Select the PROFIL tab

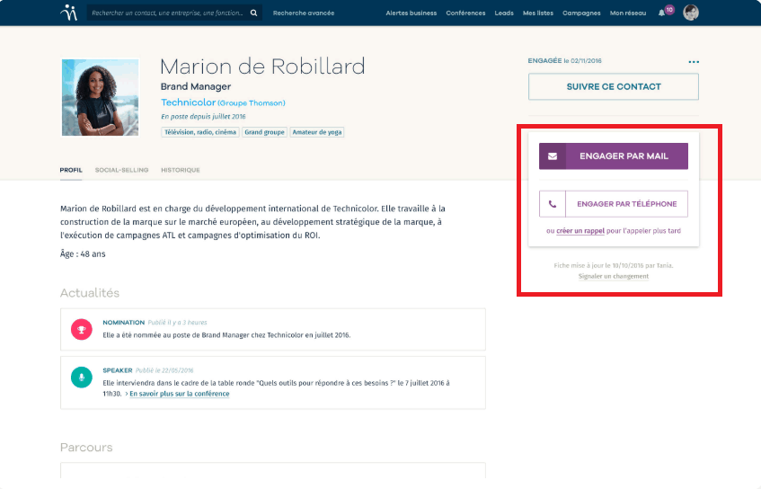[x=71, y=170]
